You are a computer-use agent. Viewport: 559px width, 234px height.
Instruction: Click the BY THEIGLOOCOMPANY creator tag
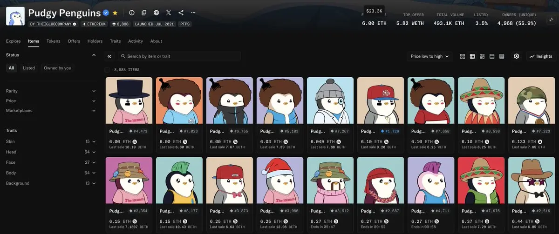(53, 24)
